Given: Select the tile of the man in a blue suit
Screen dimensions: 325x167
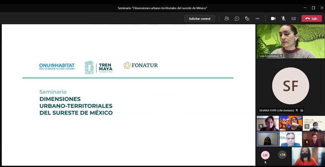Looking at the screenshot, I should (x=291, y=139).
